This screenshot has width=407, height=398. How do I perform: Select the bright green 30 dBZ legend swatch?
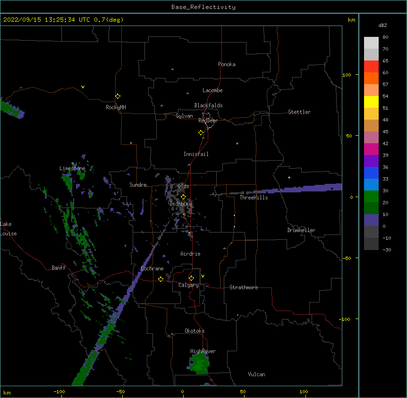click(371, 197)
